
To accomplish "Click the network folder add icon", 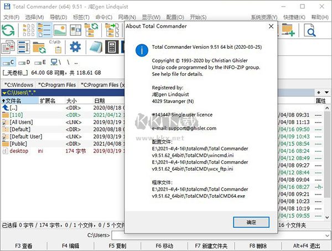I will 288,30.
